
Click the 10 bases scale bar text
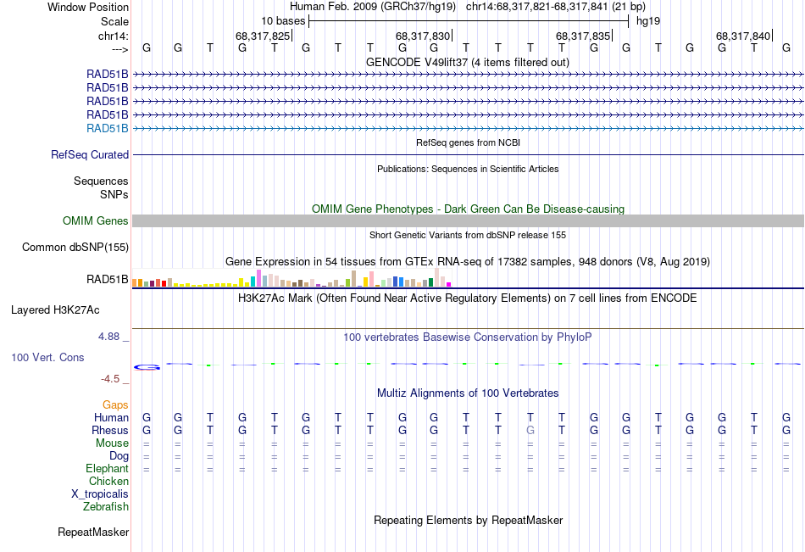(283, 21)
